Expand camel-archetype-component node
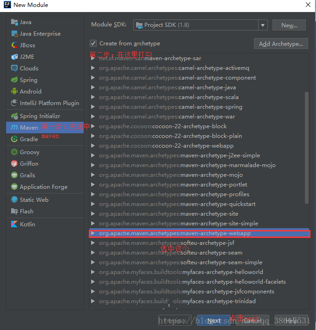The height and width of the screenshot is (330, 316). pyautogui.click(x=93, y=78)
